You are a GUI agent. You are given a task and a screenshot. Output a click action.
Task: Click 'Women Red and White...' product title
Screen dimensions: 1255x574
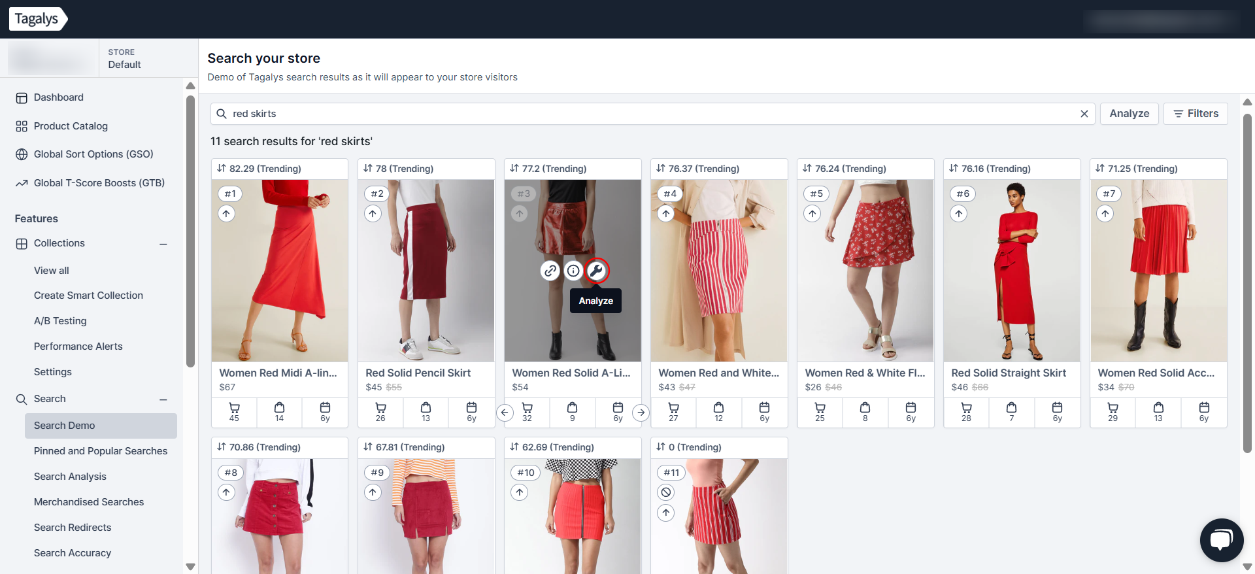click(x=718, y=373)
